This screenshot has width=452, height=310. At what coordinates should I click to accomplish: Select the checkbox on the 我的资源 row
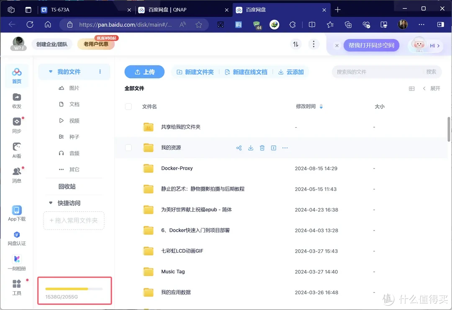[x=128, y=148]
